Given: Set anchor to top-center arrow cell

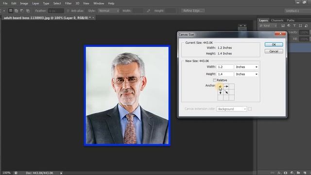Looking at the screenshot, I should pyautogui.click(x=226, y=87).
